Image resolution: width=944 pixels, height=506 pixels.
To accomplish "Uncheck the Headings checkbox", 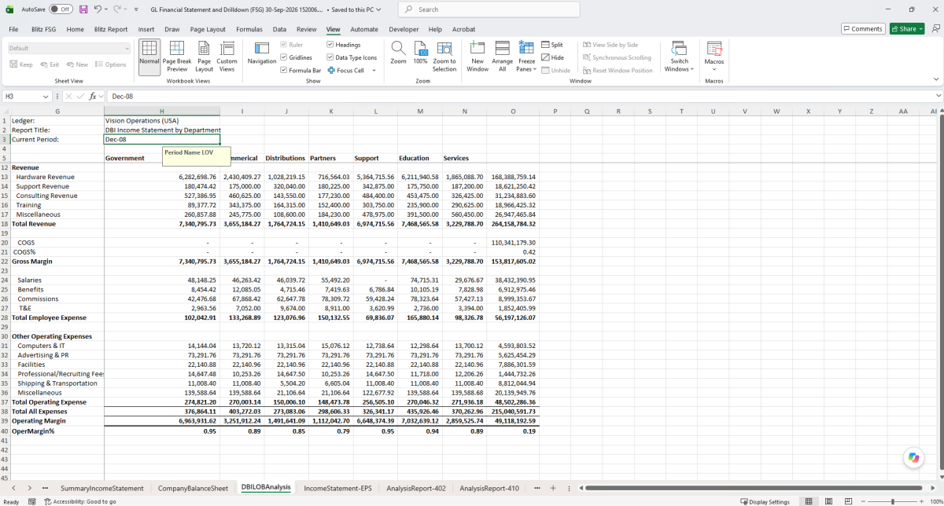I will (x=330, y=45).
